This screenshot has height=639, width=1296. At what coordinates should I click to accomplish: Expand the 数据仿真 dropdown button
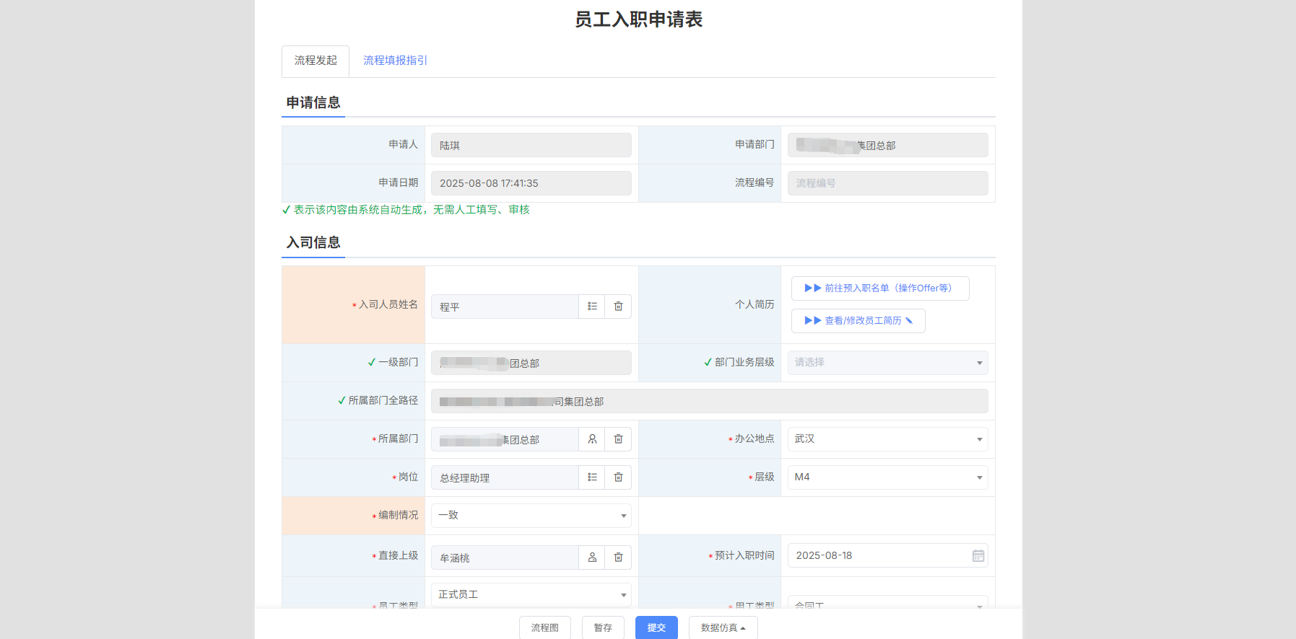pos(723,627)
